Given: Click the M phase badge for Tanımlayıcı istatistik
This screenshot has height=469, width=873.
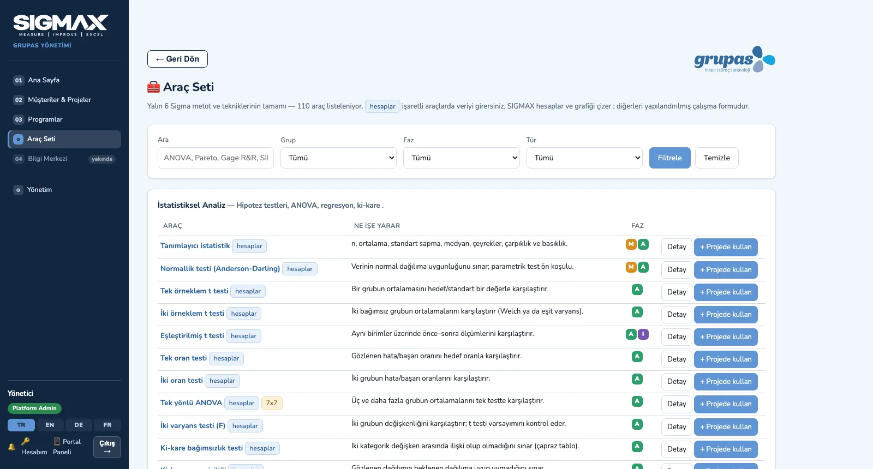Looking at the screenshot, I should [631, 244].
